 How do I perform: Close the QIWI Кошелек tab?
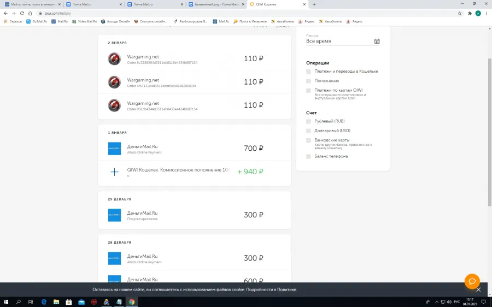(x=304, y=4)
